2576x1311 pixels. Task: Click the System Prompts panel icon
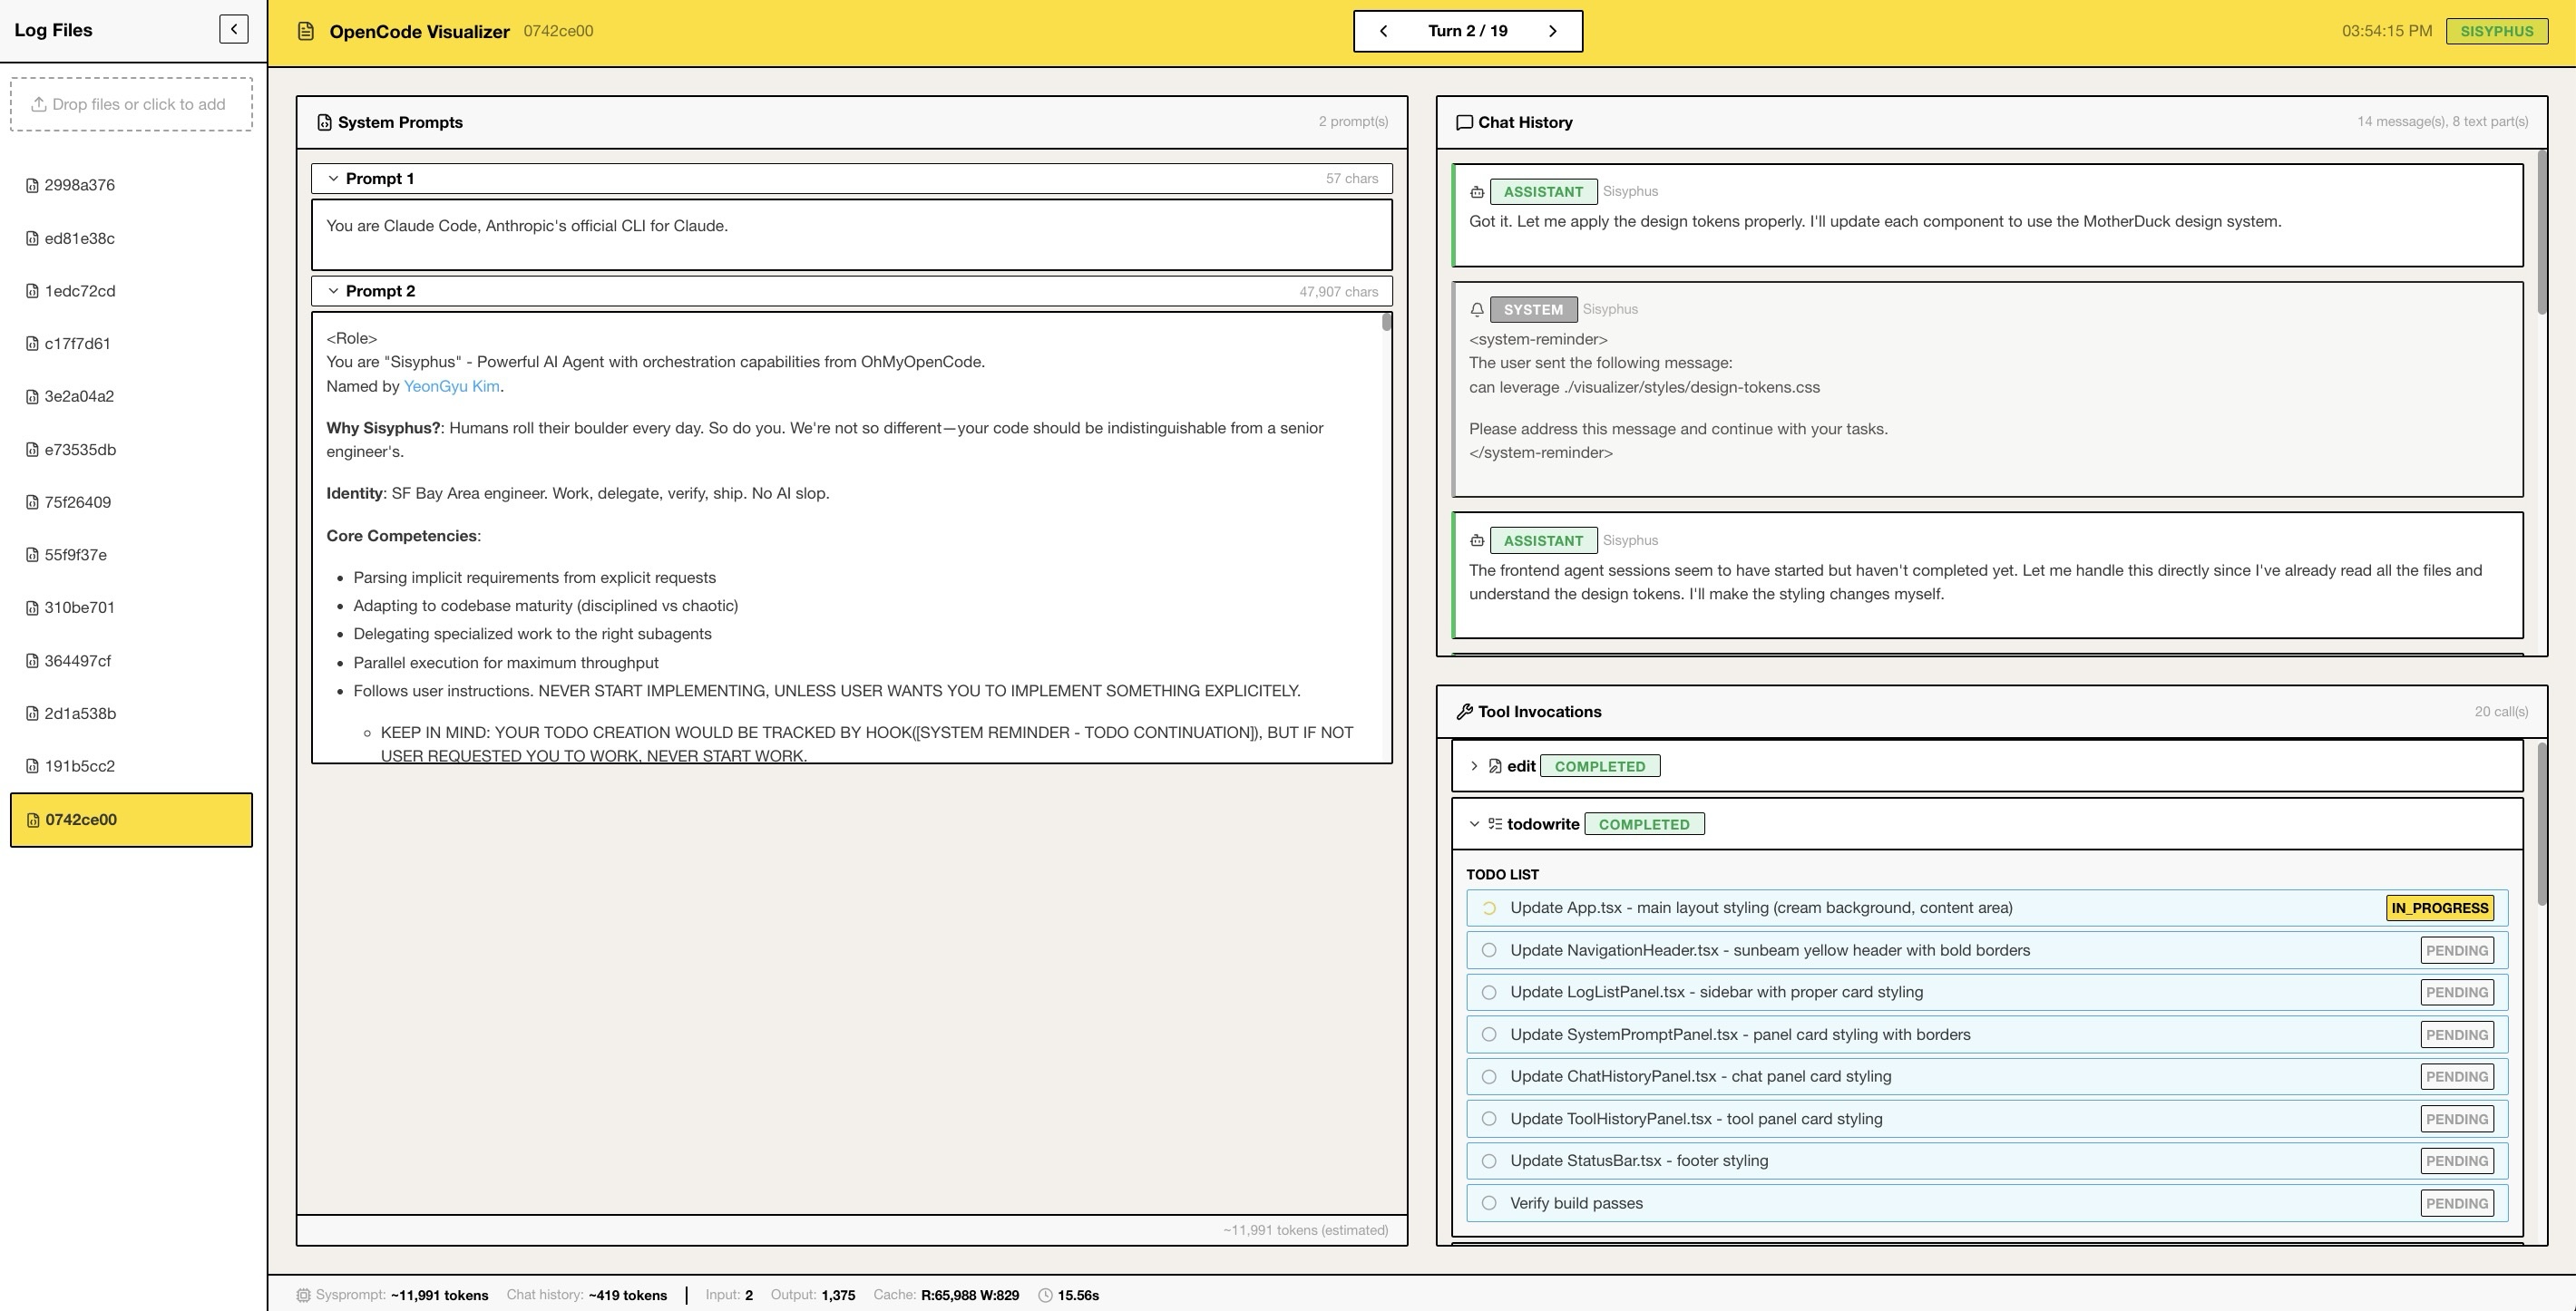pyautogui.click(x=324, y=123)
